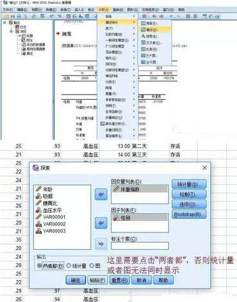This screenshot has width=237, height=302.
Task: Expand the 报告 submenu
Action: point(118,16)
